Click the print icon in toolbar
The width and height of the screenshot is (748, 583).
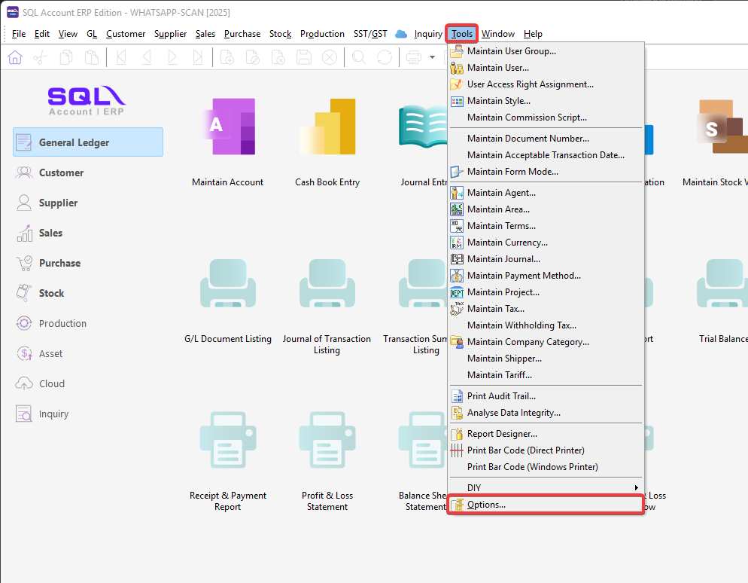point(414,57)
